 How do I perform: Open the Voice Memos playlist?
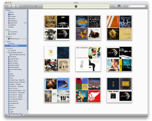[16, 101]
